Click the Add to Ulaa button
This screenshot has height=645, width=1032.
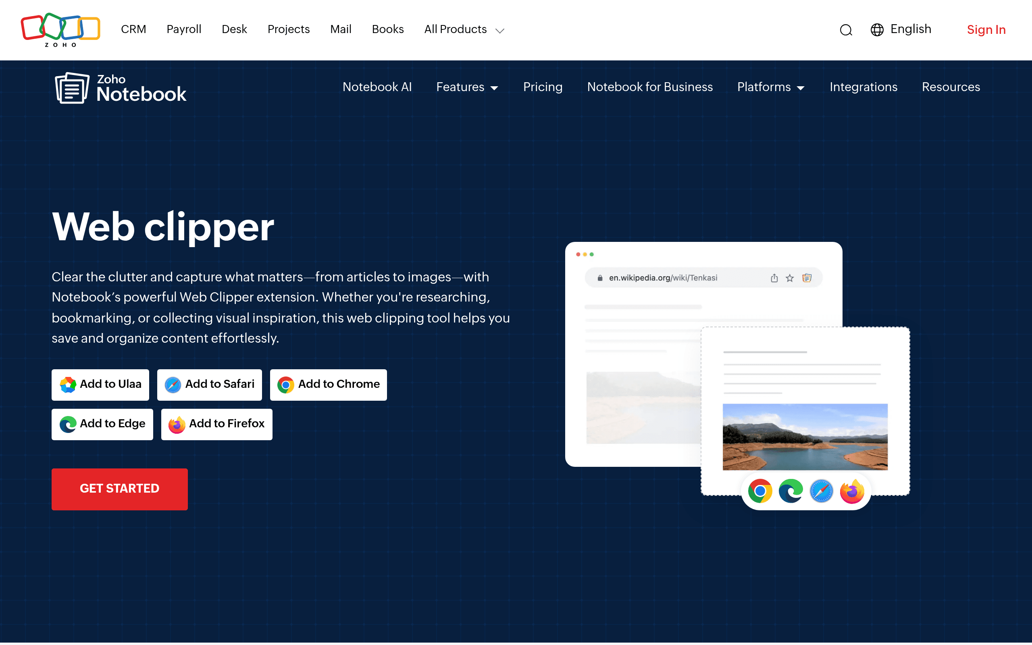(100, 385)
